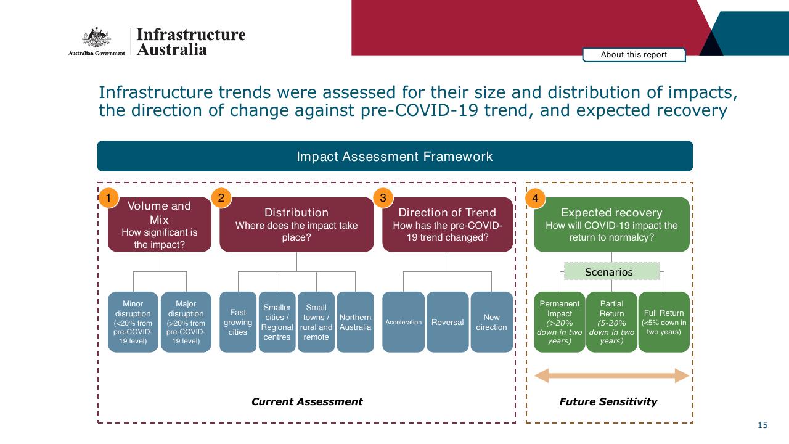The height and width of the screenshot is (444, 789).
Task: Click the Infrastructure Australia wordmark
Action: tap(191, 41)
